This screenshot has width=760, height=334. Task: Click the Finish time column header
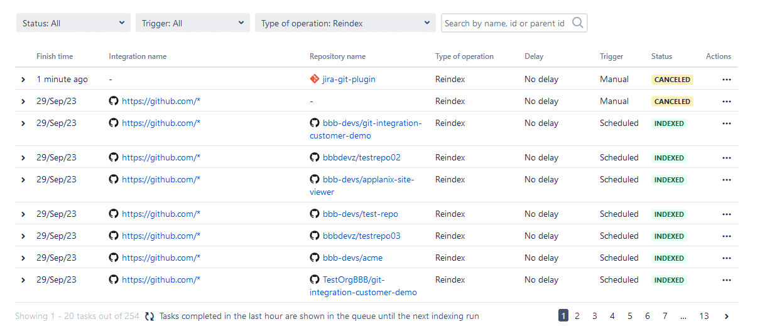coord(55,56)
